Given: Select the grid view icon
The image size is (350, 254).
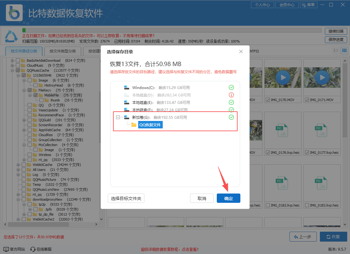Looking at the screenshot, I should click(344, 50).
